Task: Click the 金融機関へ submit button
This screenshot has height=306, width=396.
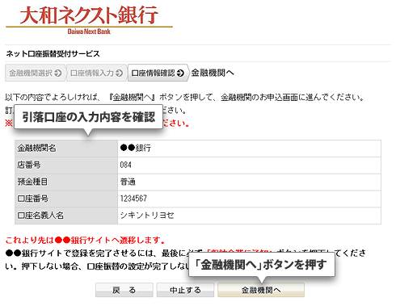Action: point(261,290)
